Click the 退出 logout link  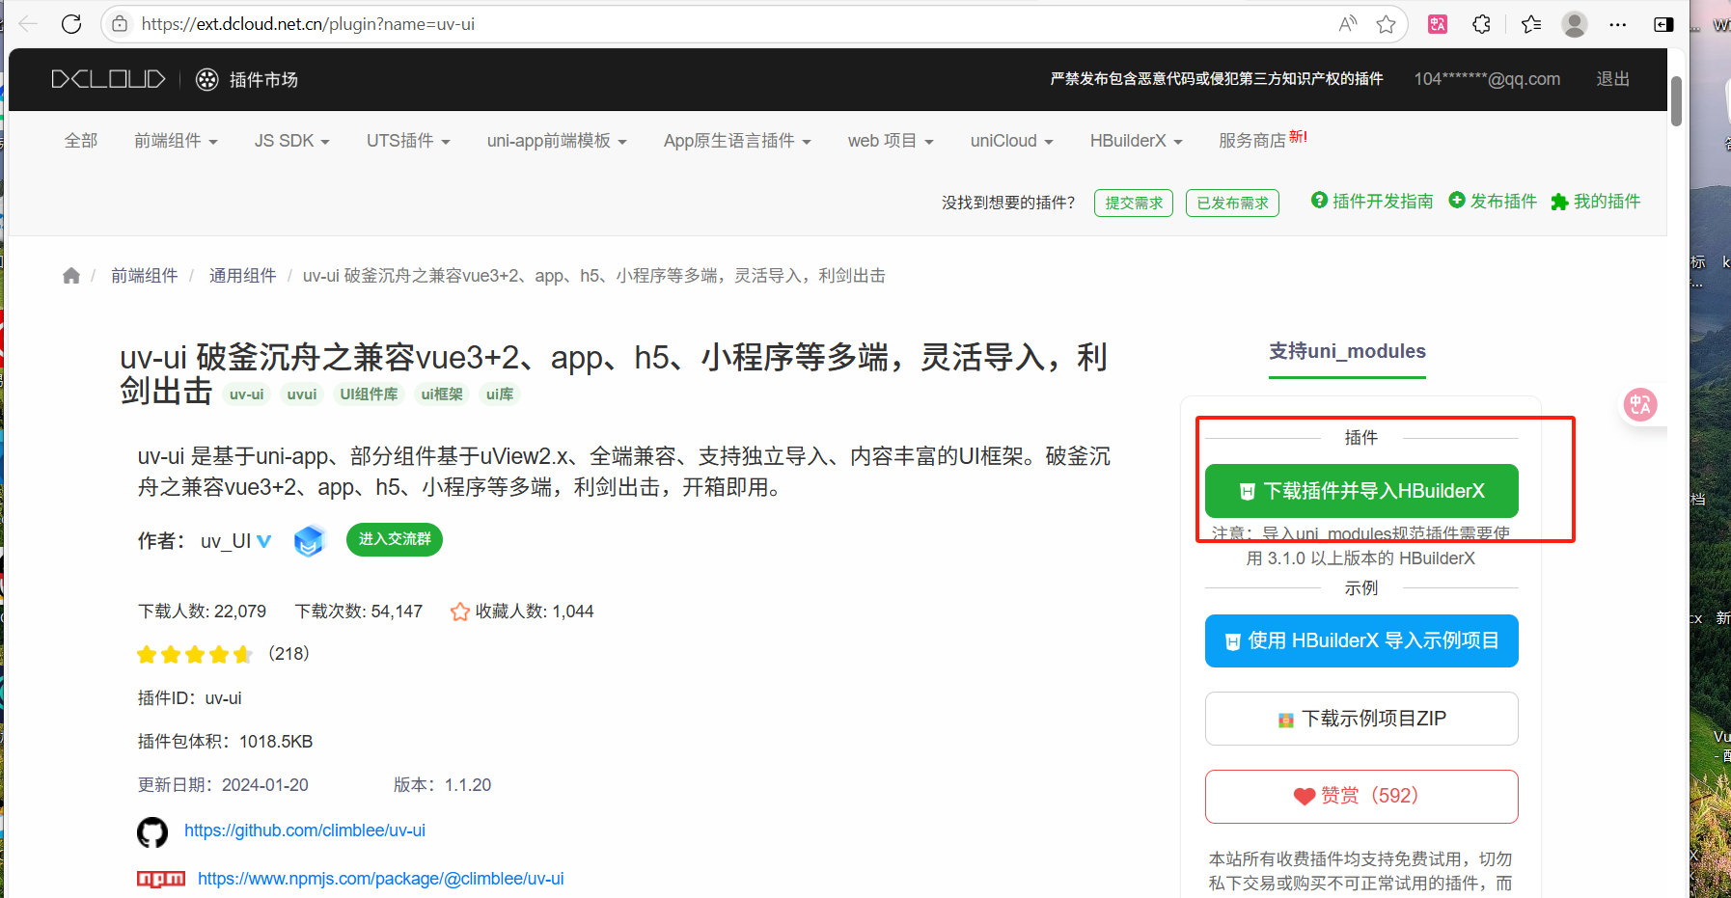(1612, 79)
